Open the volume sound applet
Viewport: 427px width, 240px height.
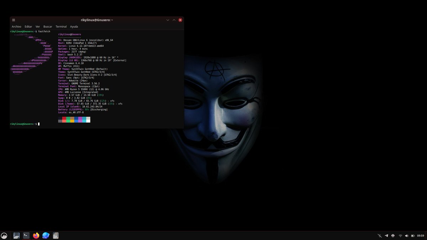pos(407,236)
